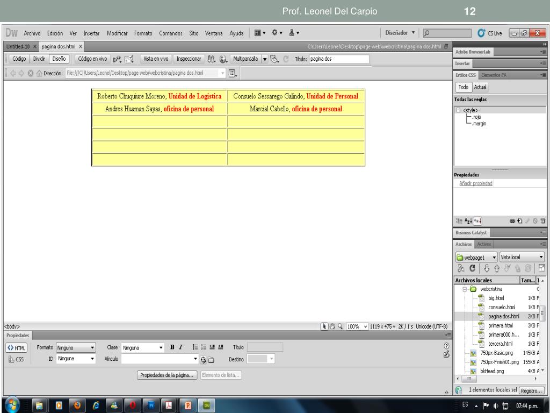Show CSS properties in category view

(x=459, y=221)
